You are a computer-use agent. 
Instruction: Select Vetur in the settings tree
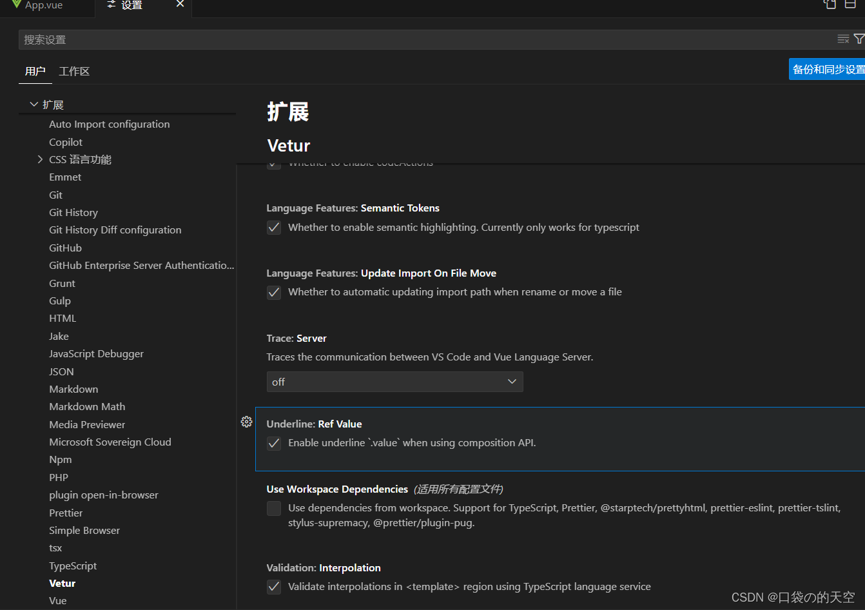(x=63, y=584)
